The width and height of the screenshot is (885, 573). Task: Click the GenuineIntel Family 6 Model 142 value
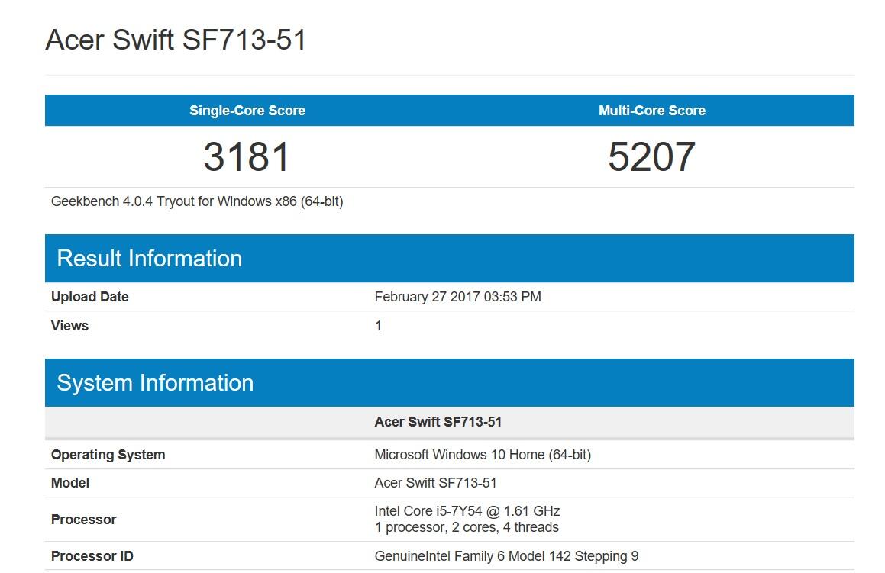coord(506,556)
